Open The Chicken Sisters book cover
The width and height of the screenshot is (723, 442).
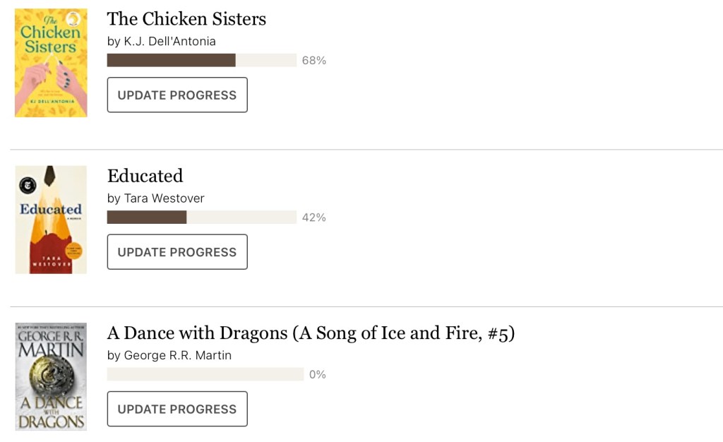coord(51,62)
